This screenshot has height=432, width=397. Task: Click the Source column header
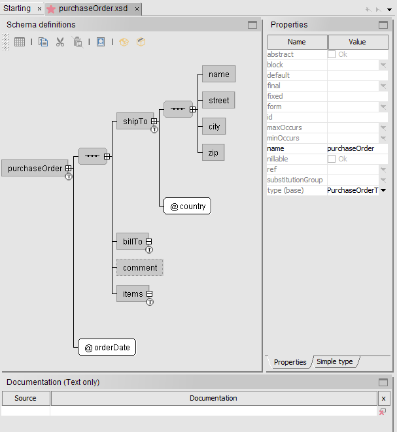26,398
